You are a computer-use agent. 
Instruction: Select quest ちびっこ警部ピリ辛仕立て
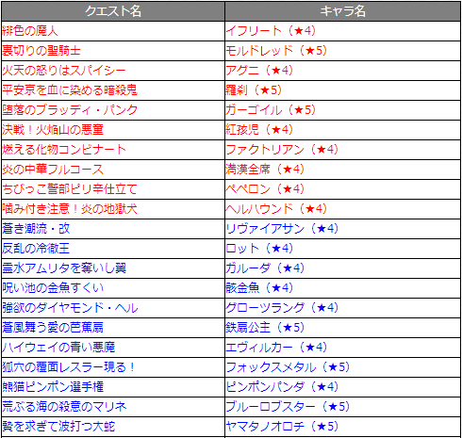(x=70, y=189)
